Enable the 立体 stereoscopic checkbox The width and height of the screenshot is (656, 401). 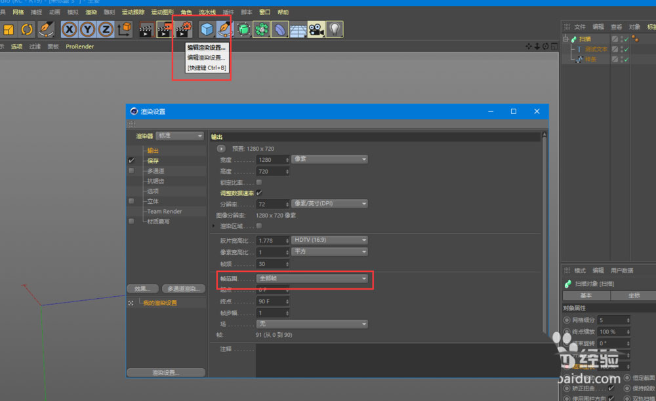(x=131, y=201)
